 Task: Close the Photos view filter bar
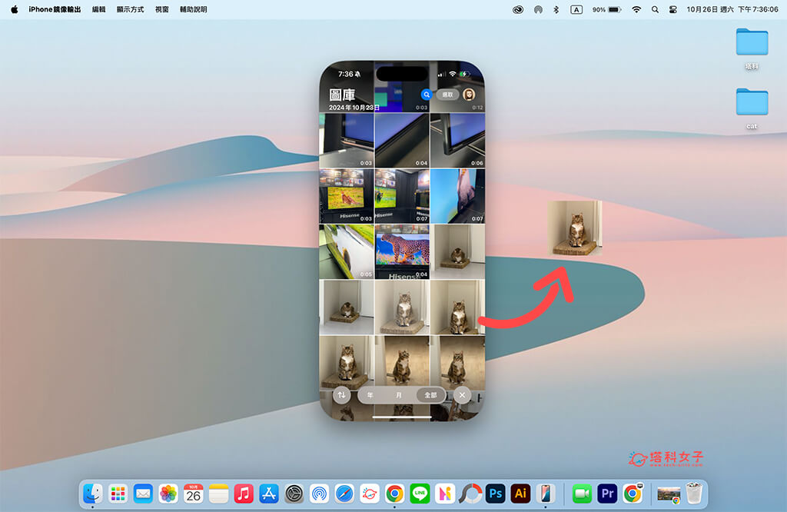pos(461,395)
